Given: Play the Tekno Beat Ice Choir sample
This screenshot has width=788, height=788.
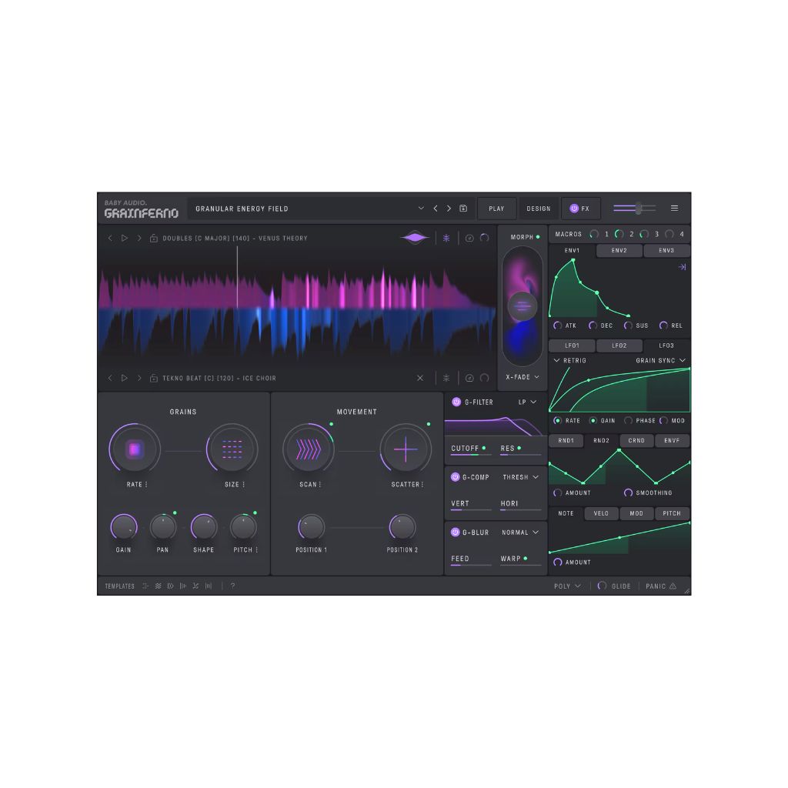Looking at the screenshot, I should tap(124, 378).
